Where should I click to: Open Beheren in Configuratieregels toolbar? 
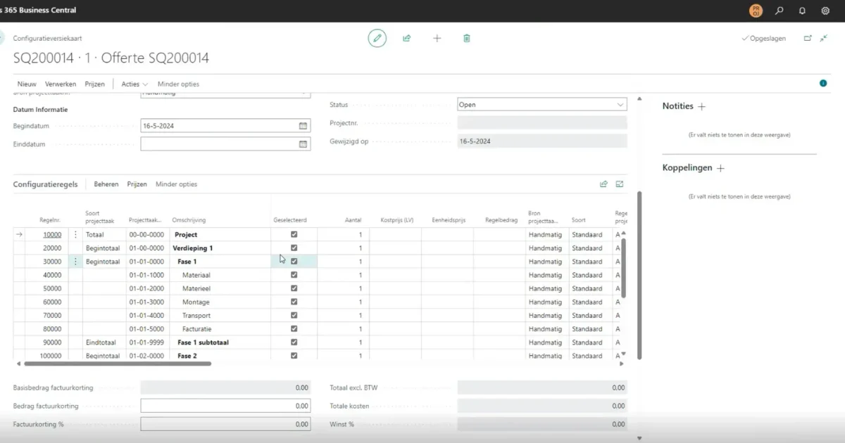(x=106, y=184)
